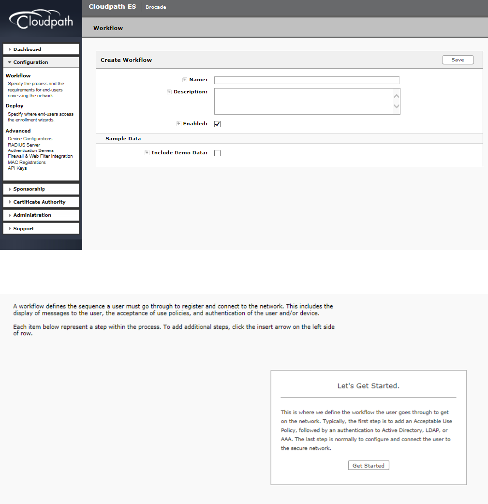Expand the Certificate Authority section
488x504 pixels.
click(x=41, y=202)
